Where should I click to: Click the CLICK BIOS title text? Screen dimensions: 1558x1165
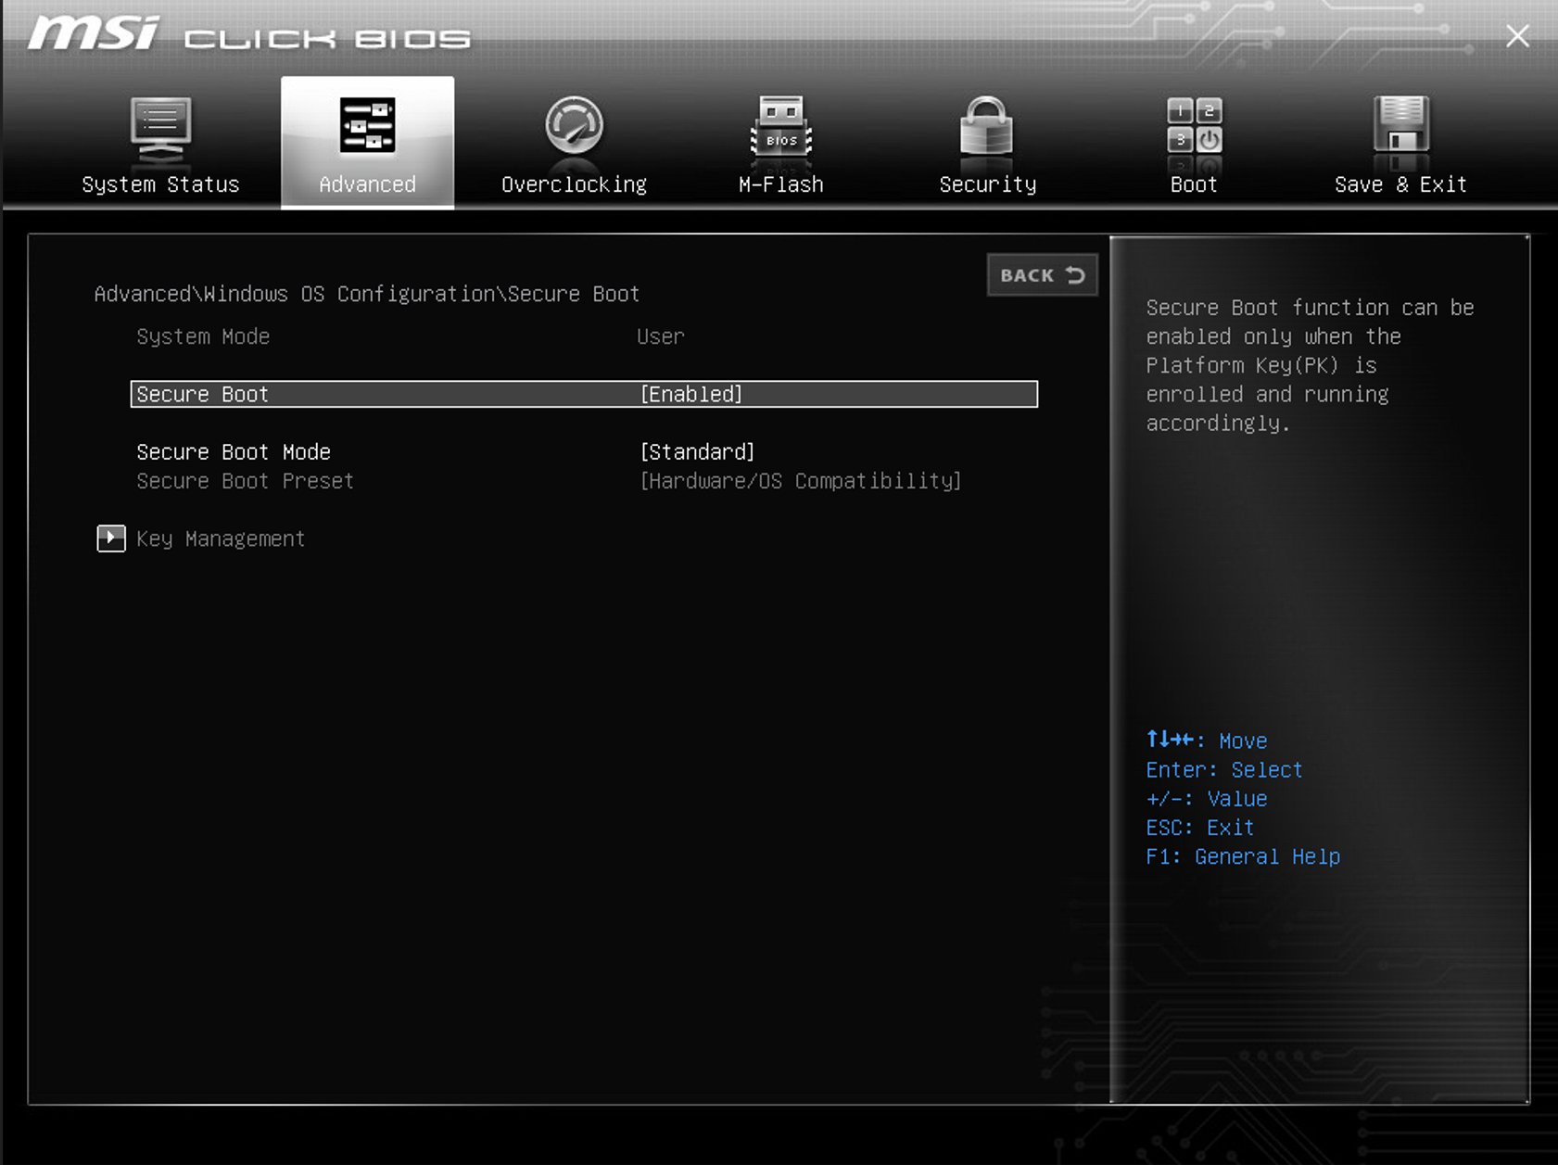click(x=327, y=39)
